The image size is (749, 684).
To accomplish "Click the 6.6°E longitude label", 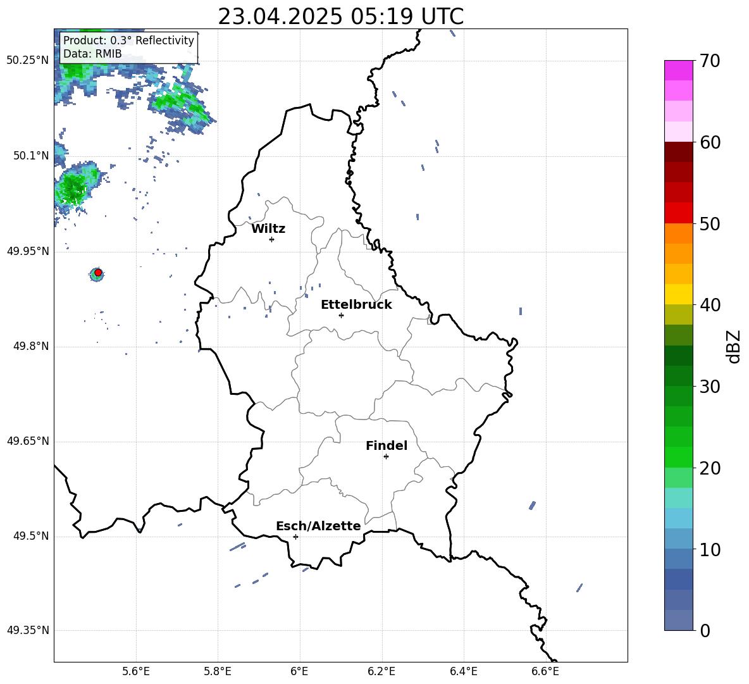I will tap(545, 671).
